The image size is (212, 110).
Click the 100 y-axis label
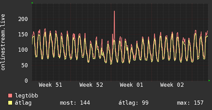click(x=23, y=50)
